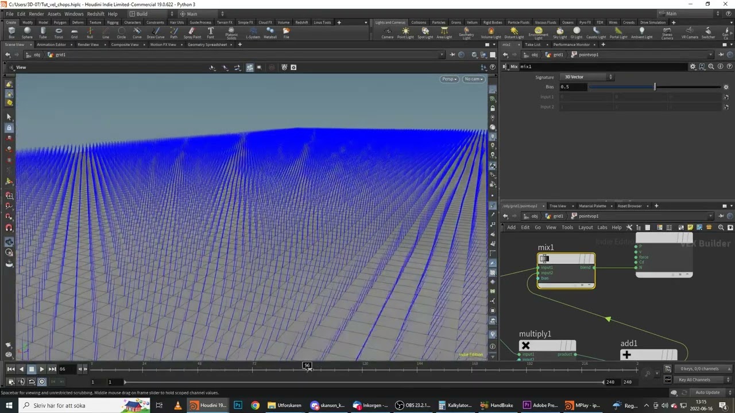Viewport: 735px width, 413px height.
Task: Create a Torus from the shelf
Action: 59,33
